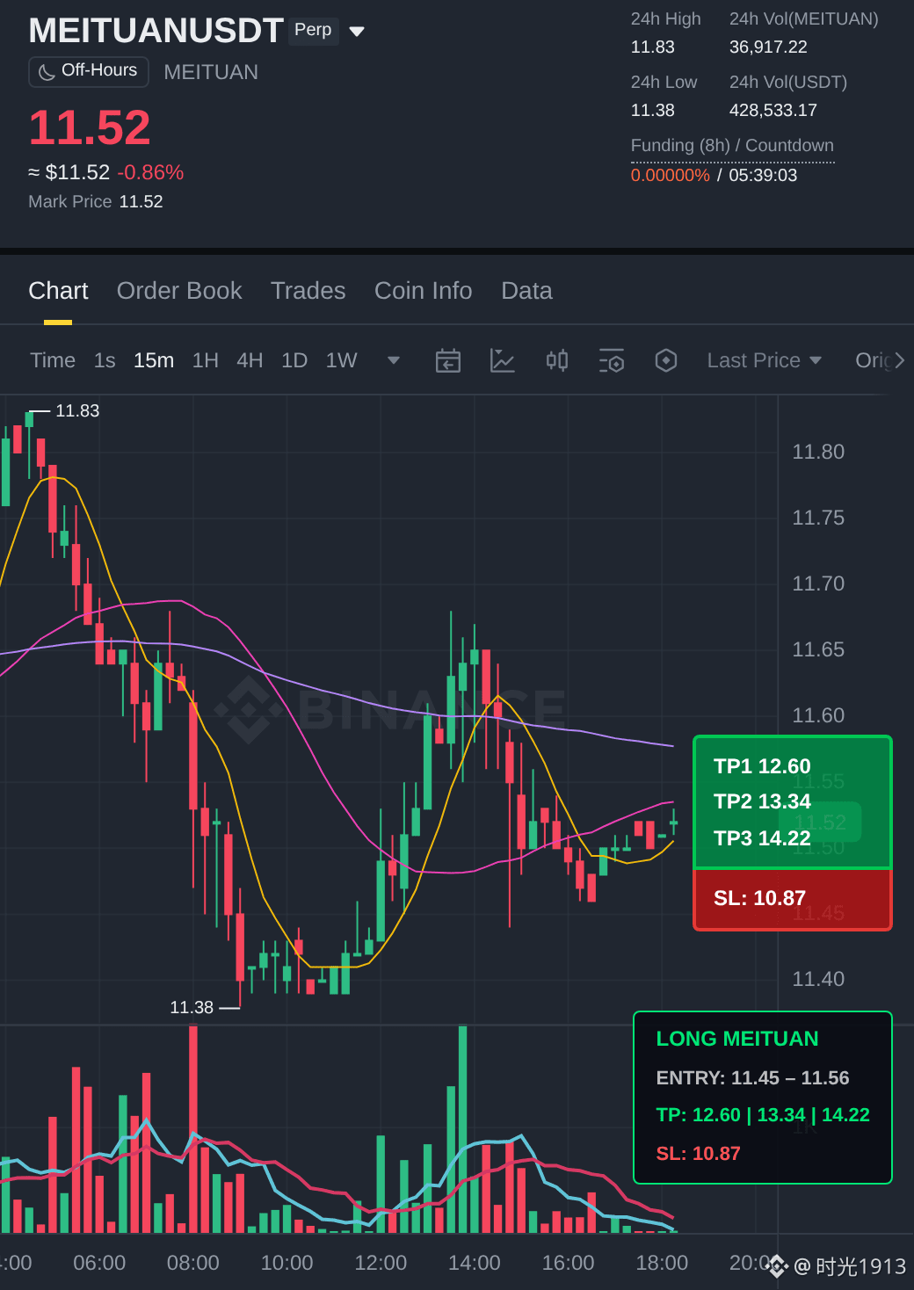914x1290 pixels.
Task: Select the 15m interval
Action: (x=154, y=360)
